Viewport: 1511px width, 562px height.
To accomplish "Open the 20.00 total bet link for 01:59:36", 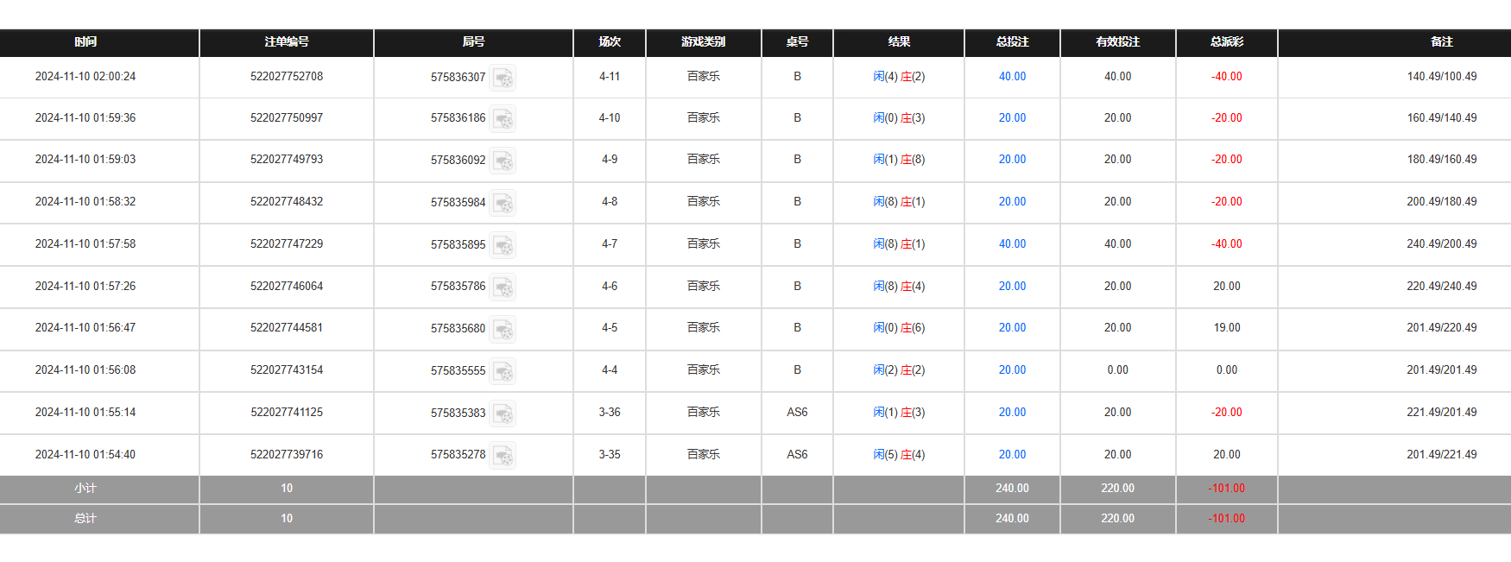I will (x=1012, y=118).
